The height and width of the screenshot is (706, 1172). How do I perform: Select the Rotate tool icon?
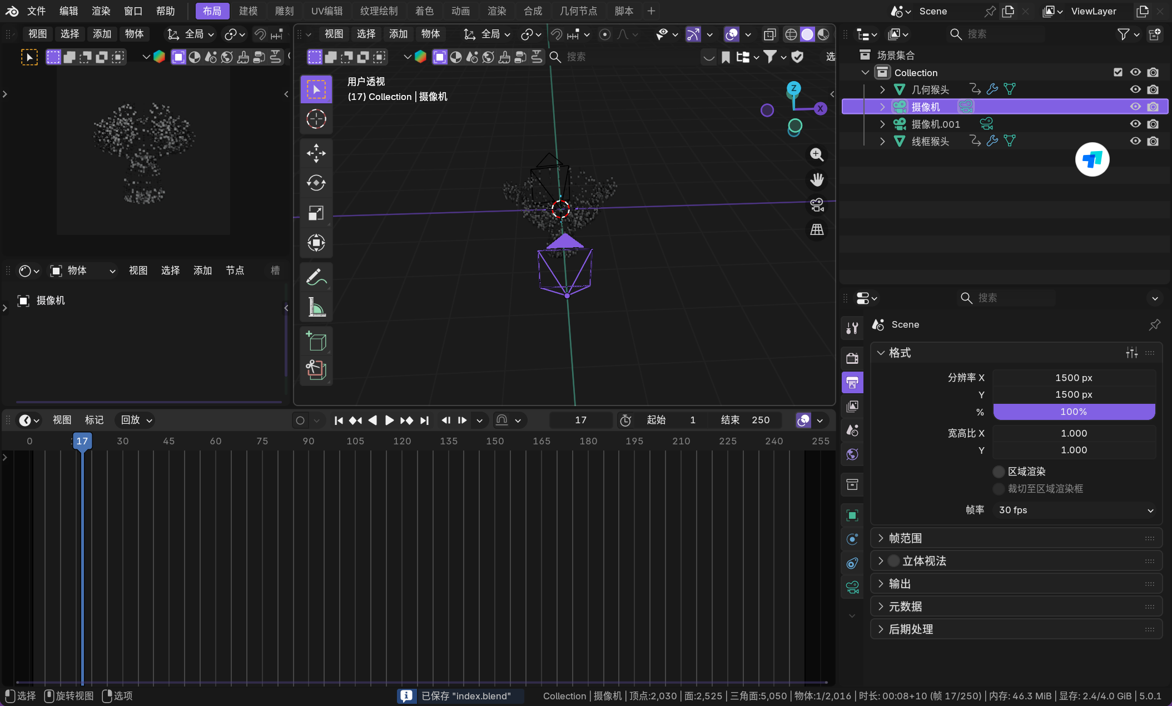point(316,183)
